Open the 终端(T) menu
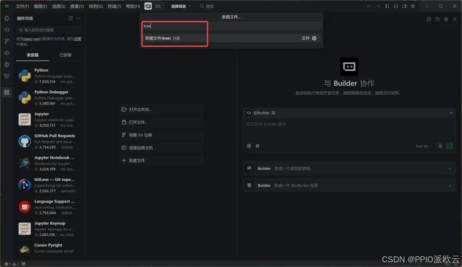Image resolution: width=462 pixels, height=267 pixels. [114, 6]
